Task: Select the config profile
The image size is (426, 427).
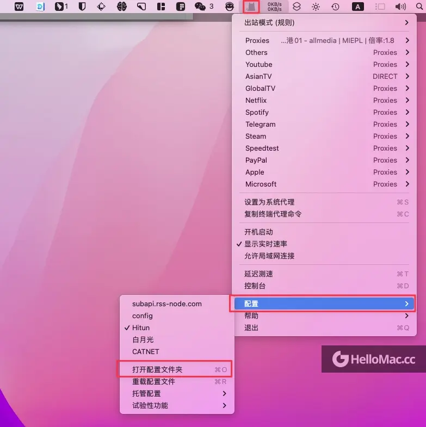Action: [177, 315]
